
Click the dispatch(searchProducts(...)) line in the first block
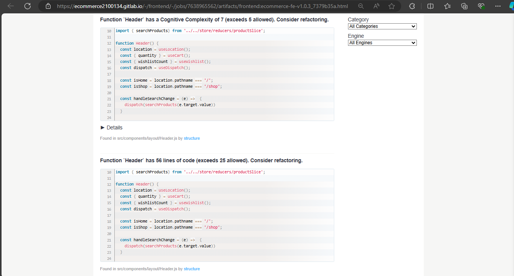170,105
